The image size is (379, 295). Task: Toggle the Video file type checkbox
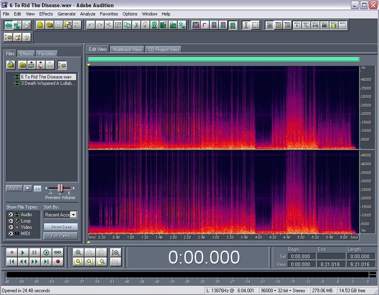point(11,227)
